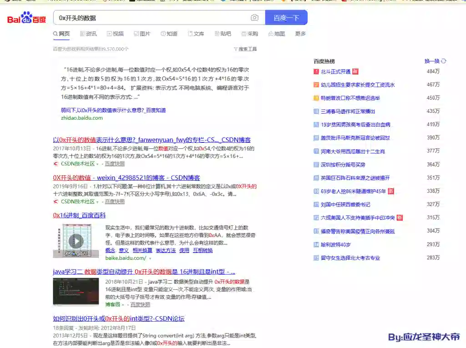Open the 表达方法 sub-link
The height and width of the screenshot is (348, 466).
pos(166,251)
